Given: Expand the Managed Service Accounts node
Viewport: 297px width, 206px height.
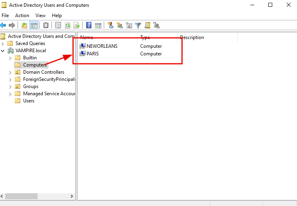Looking at the screenshot, I should coord(10,94).
